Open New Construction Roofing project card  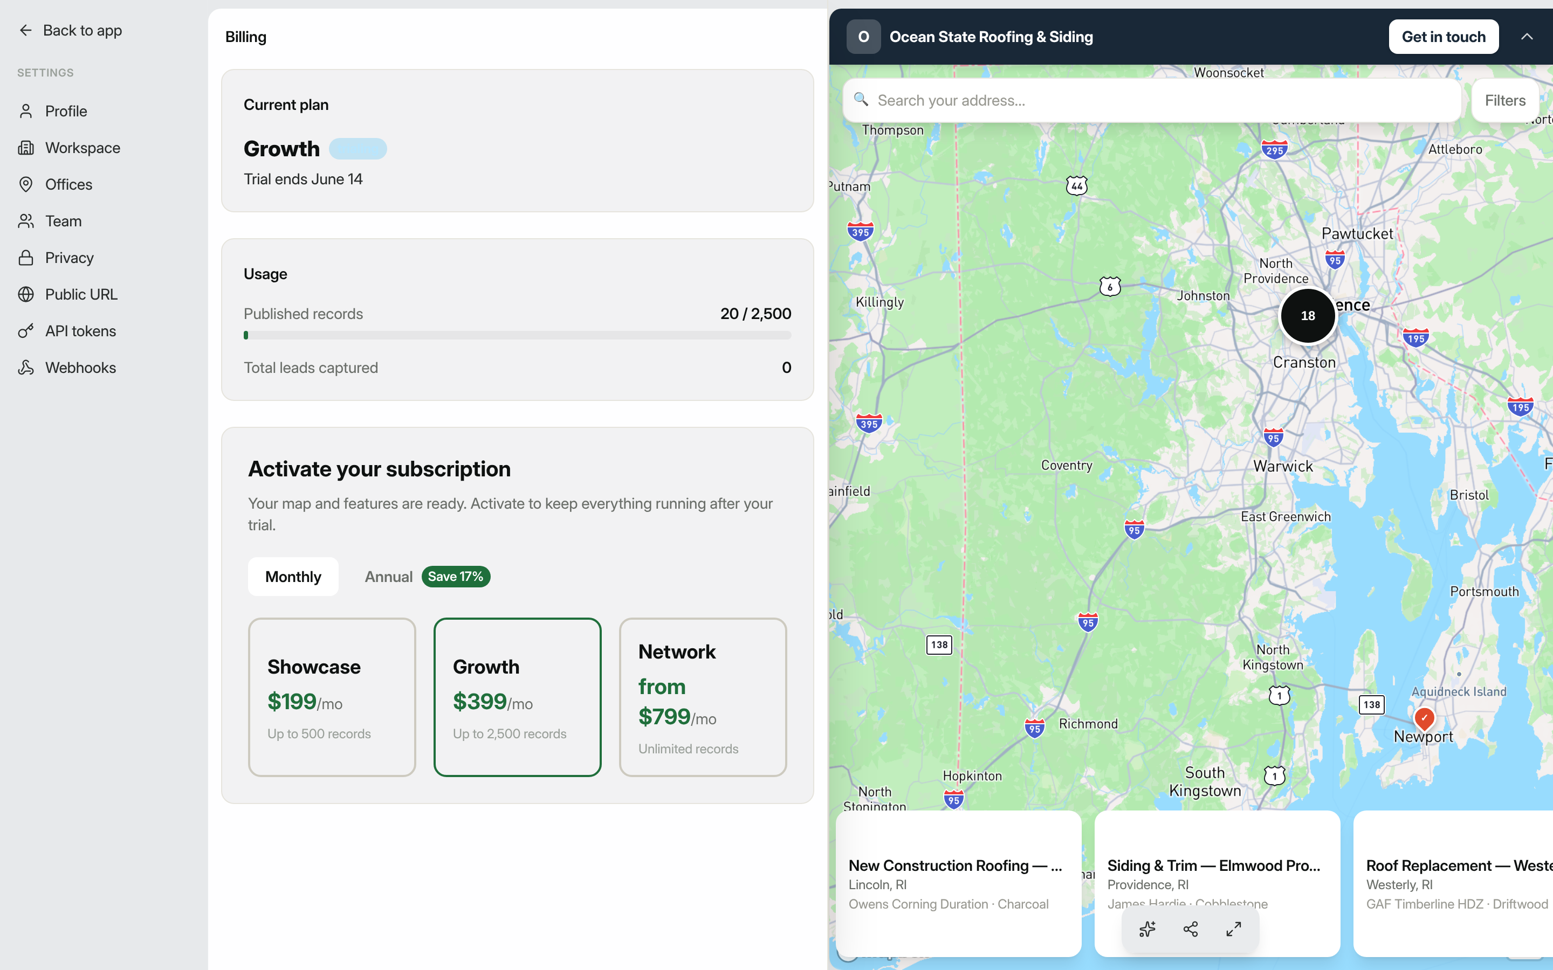tap(958, 883)
